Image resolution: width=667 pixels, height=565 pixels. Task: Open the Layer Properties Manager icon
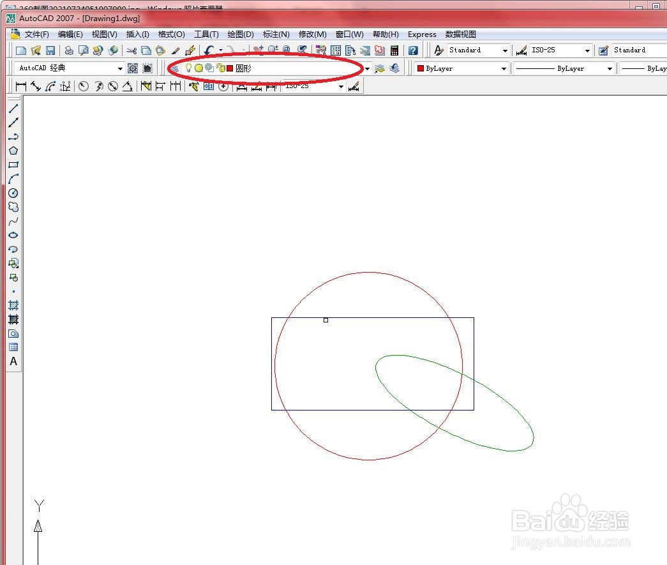point(174,68)
